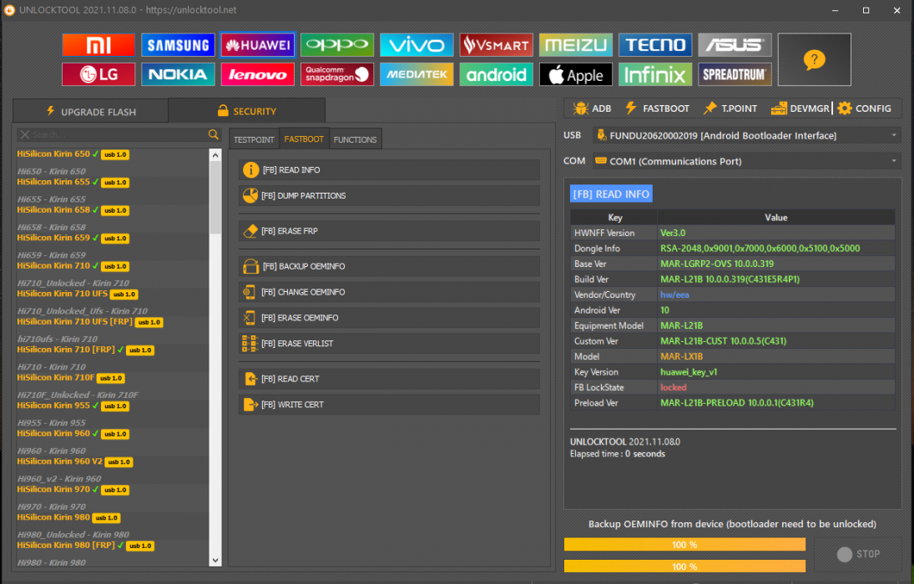Switch to the SECURITY tab
914x584 pixels.
246,111
